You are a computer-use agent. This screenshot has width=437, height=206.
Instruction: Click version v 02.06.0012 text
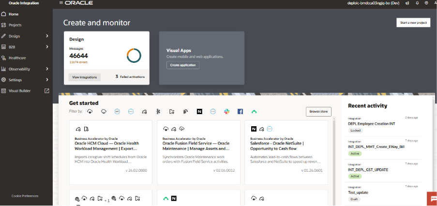click(x=224, y=170)
